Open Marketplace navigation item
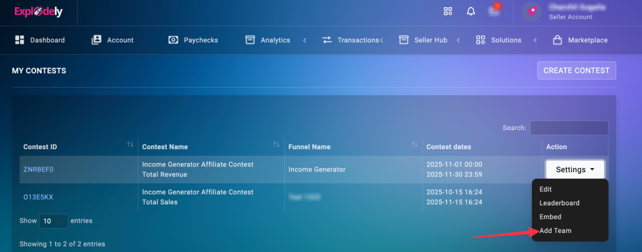This screenshot has height=252, width=642. coord(588,40)
